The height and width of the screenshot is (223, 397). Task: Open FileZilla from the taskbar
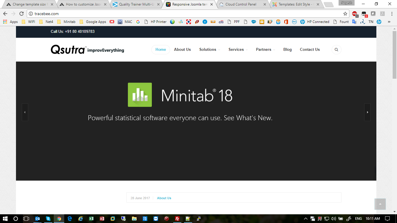coord(177,219)
